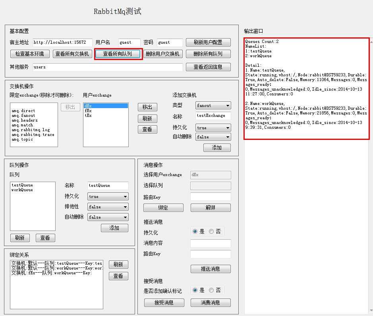Focus queue 名称 testQueue field
Viewport: 373px width, 316px height.
click(x=108, y=185)
